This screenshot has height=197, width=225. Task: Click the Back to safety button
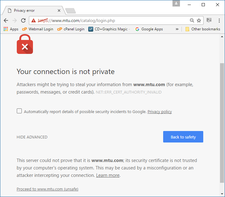pyautogui.click(x=183, y=137)
